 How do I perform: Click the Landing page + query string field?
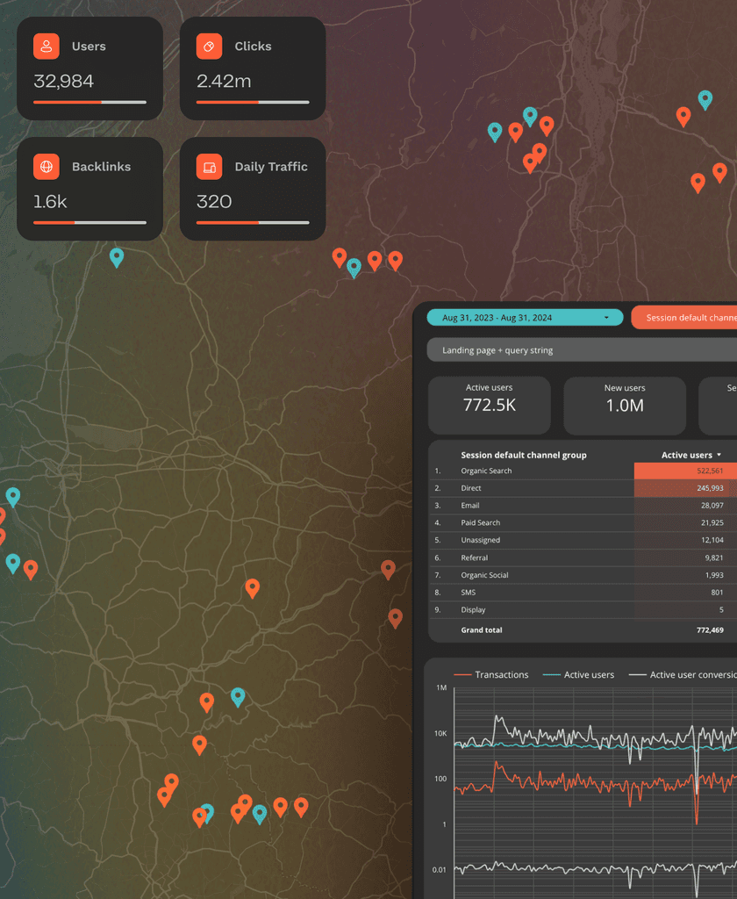pyautogui.click(x=582, y=349)
